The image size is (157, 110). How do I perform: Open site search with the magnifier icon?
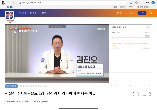click(151, 13)
